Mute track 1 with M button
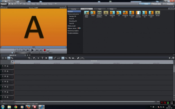 click(5, 66)
